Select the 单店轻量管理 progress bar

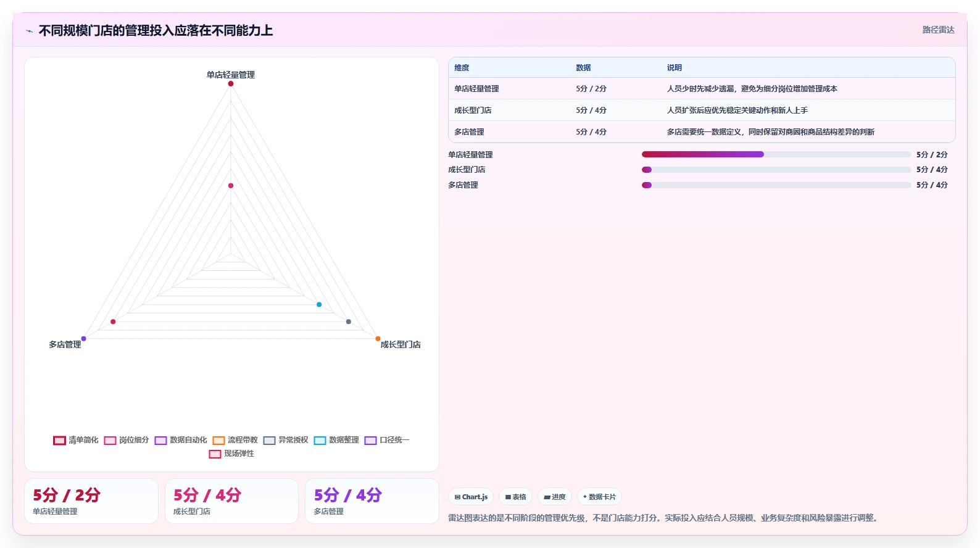[x=776, y=154]
